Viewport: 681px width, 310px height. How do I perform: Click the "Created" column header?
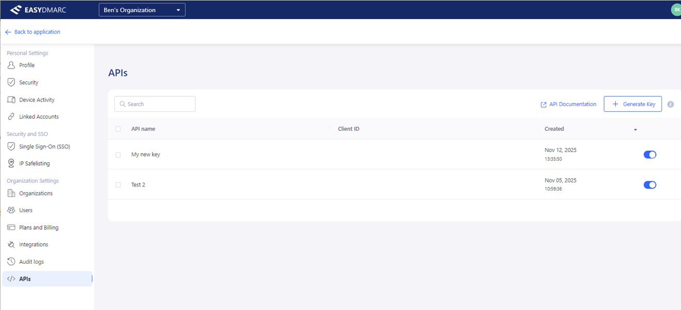click(554, 129)
